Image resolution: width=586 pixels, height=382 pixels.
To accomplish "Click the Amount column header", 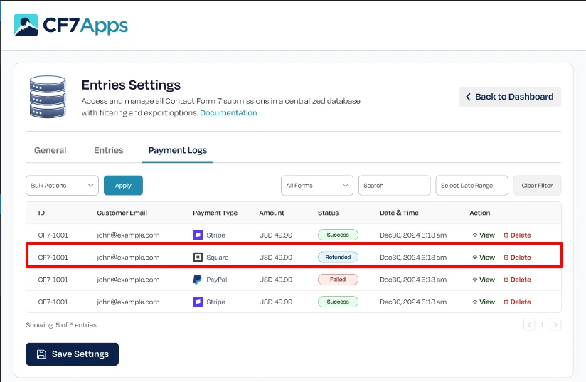I will [x=272, y=213].
